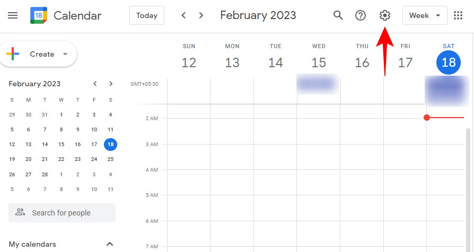Collapse the My calendars section
This screenshot has width=474, height=252.
(110, 244)
